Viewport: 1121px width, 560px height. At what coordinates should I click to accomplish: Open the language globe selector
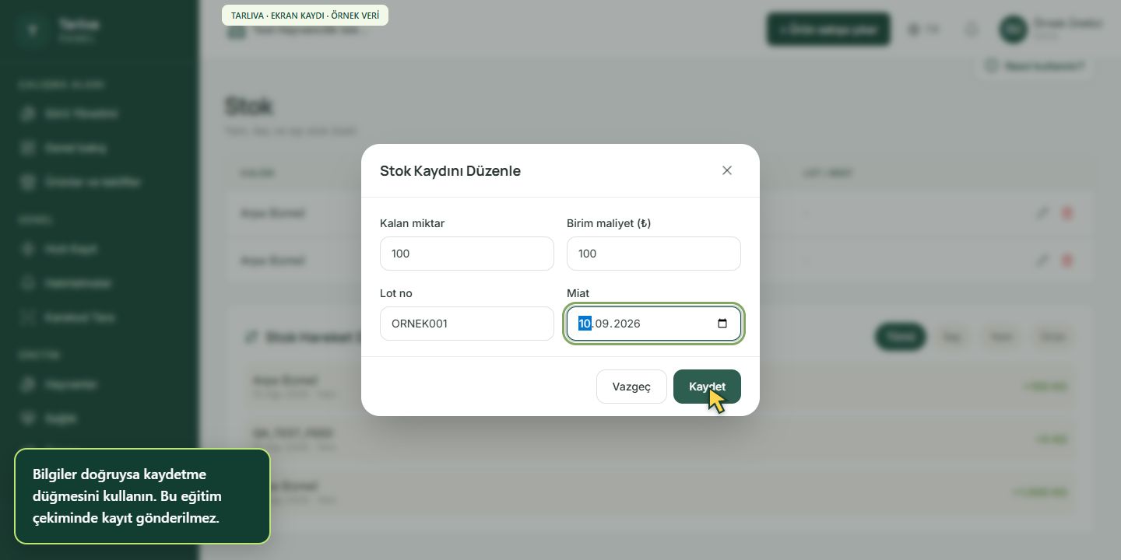(x=923, y=30)
